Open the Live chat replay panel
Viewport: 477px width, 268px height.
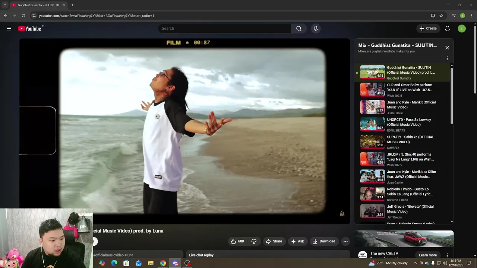(x=268, y=254)
